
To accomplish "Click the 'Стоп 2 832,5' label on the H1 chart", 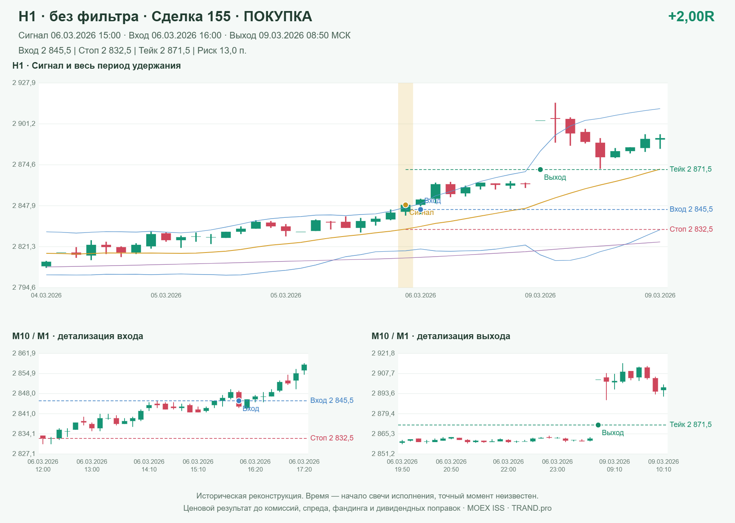I will 691,229.
